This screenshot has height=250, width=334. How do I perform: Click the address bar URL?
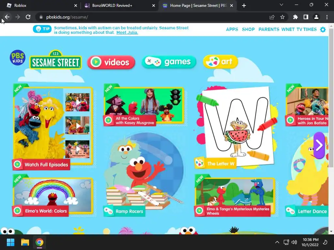tap(67, 17)
